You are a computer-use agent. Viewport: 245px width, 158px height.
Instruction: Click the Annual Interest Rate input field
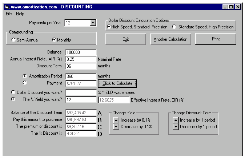coord(81,59)
